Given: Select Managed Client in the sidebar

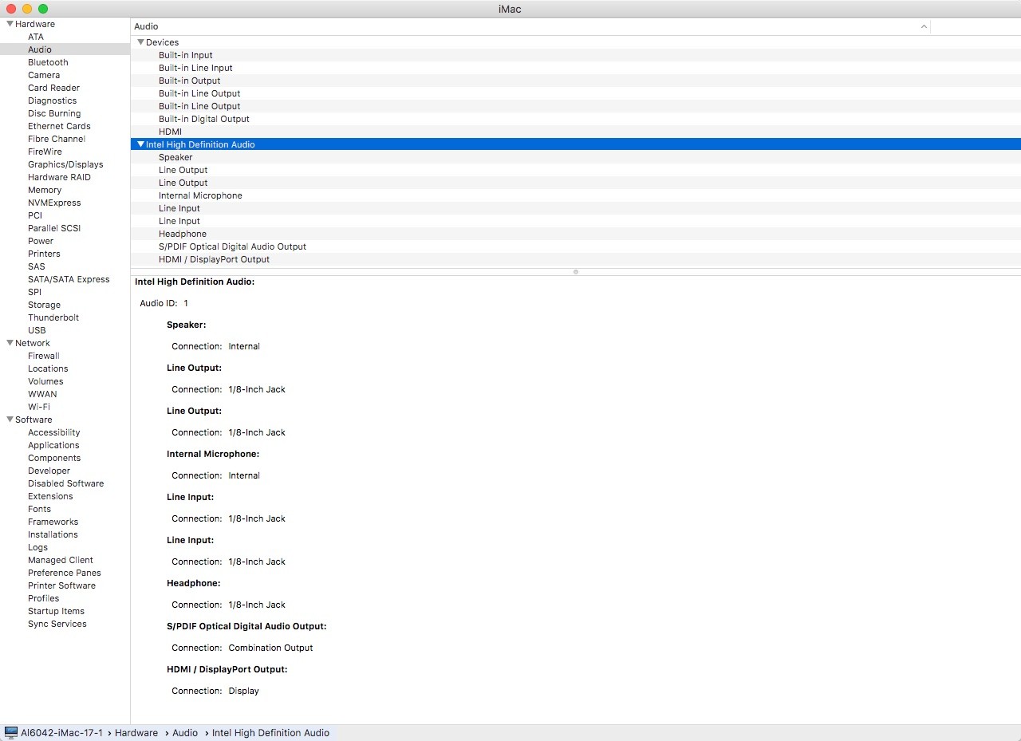Looking at the screenshot, I should [x=61, y=560].
